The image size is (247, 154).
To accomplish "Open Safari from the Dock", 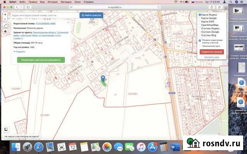I will click(x=39, y=147).
